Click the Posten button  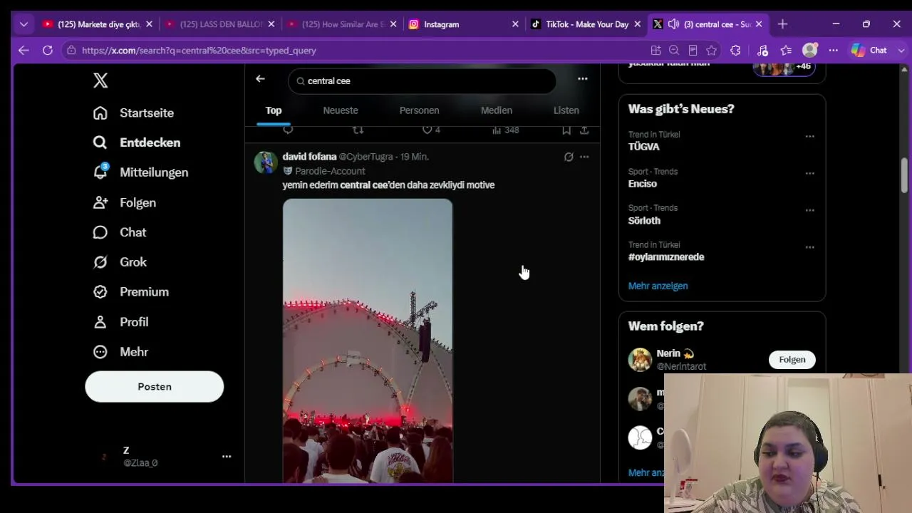coord(155,387)
